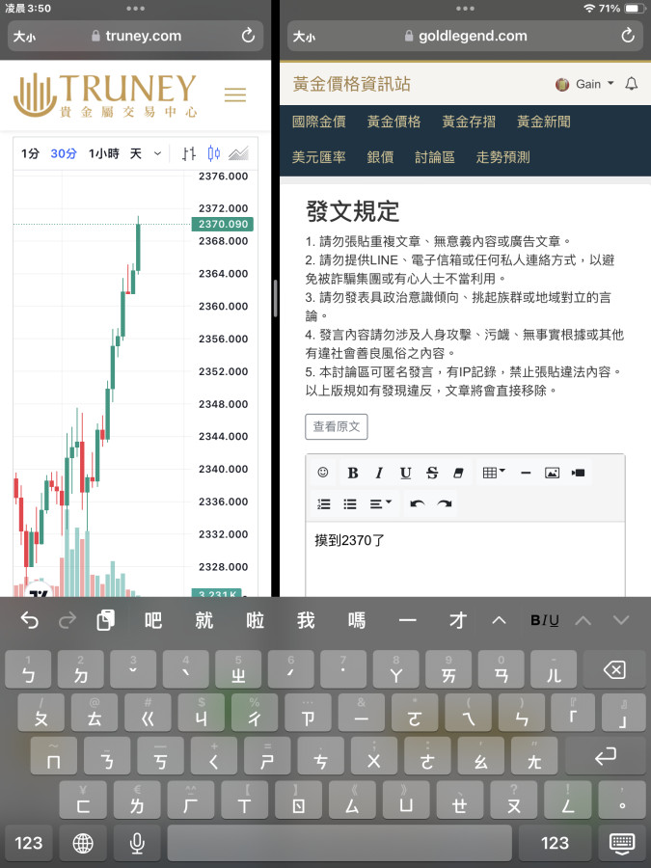
Task: Click the eraser clear-format icon
Action: point(459,473)
